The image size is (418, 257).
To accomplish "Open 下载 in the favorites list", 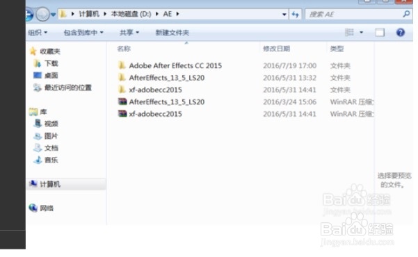I will tap(51, 63).
